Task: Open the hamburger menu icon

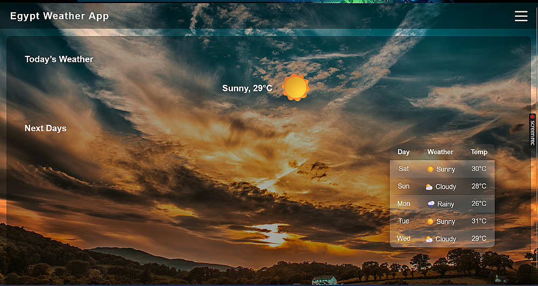Action: (x=521, y=16)
